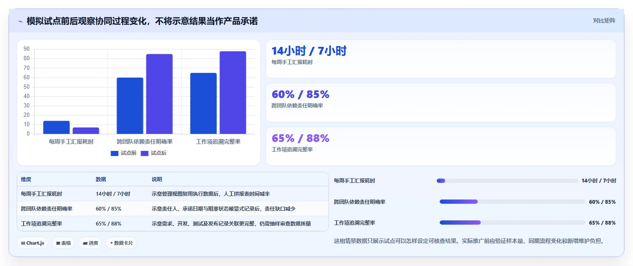Click table cell 跨团队依赖责任明确率 in the 维度 column

(x=47, y=209)
